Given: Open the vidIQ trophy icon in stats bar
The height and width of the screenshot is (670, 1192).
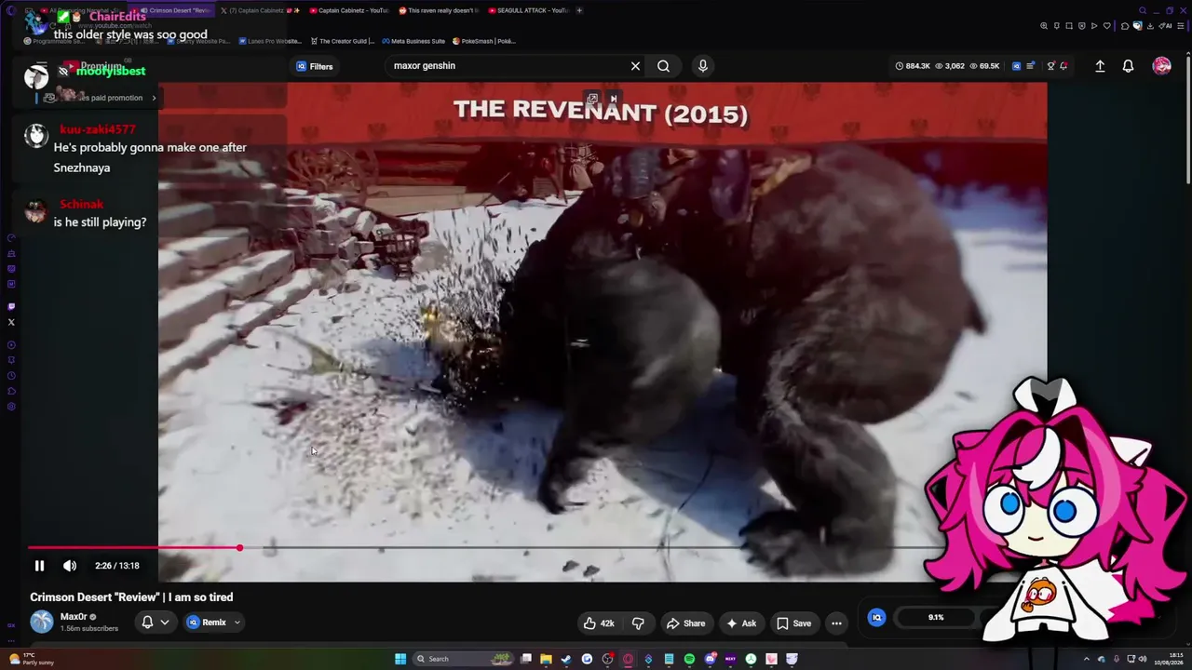Looking at the screenshot, I should coord(1050,66).
